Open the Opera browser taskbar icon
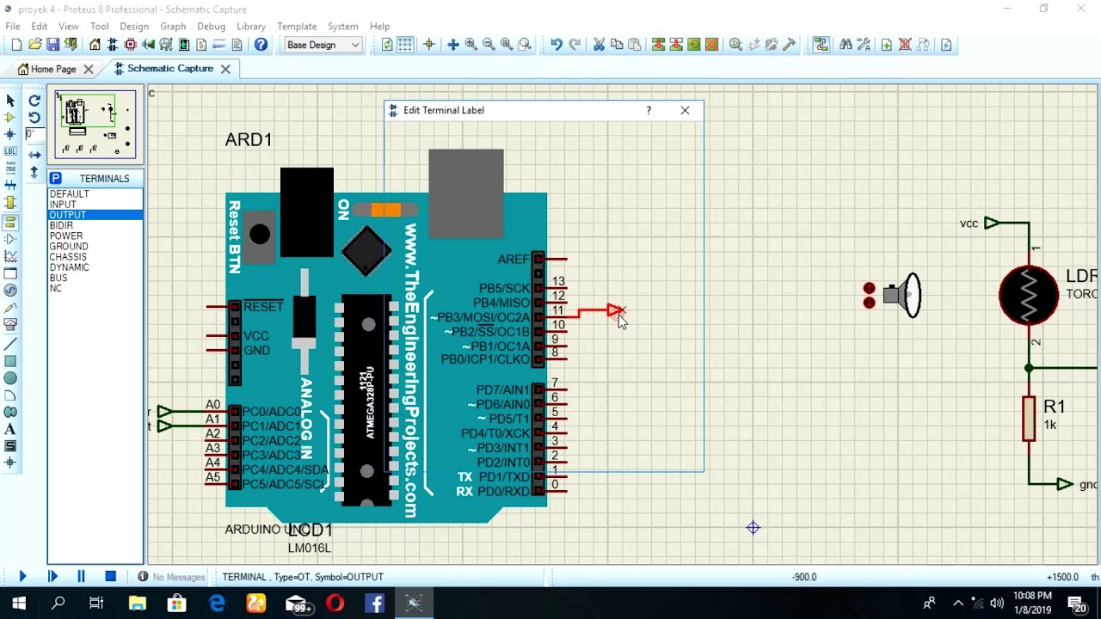This screenshot has width=1101, height=619. [x=335, y=604]
